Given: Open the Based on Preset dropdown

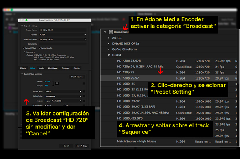Looking at the screenshot, I should tap(63, 39).
